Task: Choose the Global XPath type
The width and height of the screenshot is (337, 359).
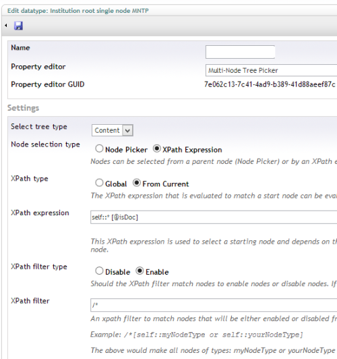Action: point(99,183)
